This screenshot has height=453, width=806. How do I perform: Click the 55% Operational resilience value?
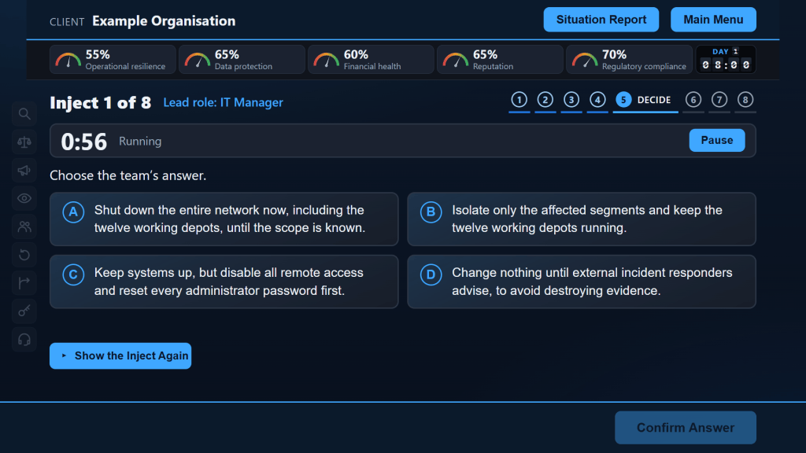[x=98, y=54]
